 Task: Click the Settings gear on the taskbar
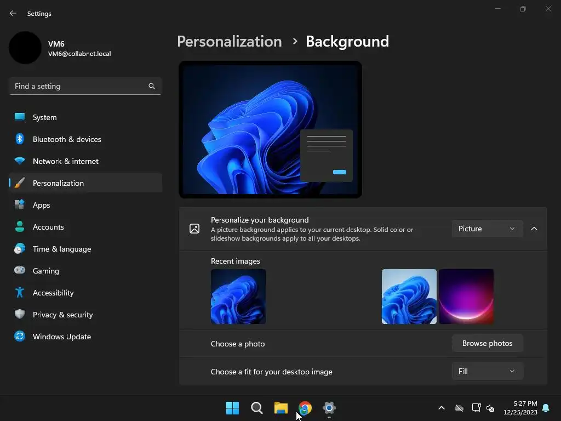click(329, 408)
